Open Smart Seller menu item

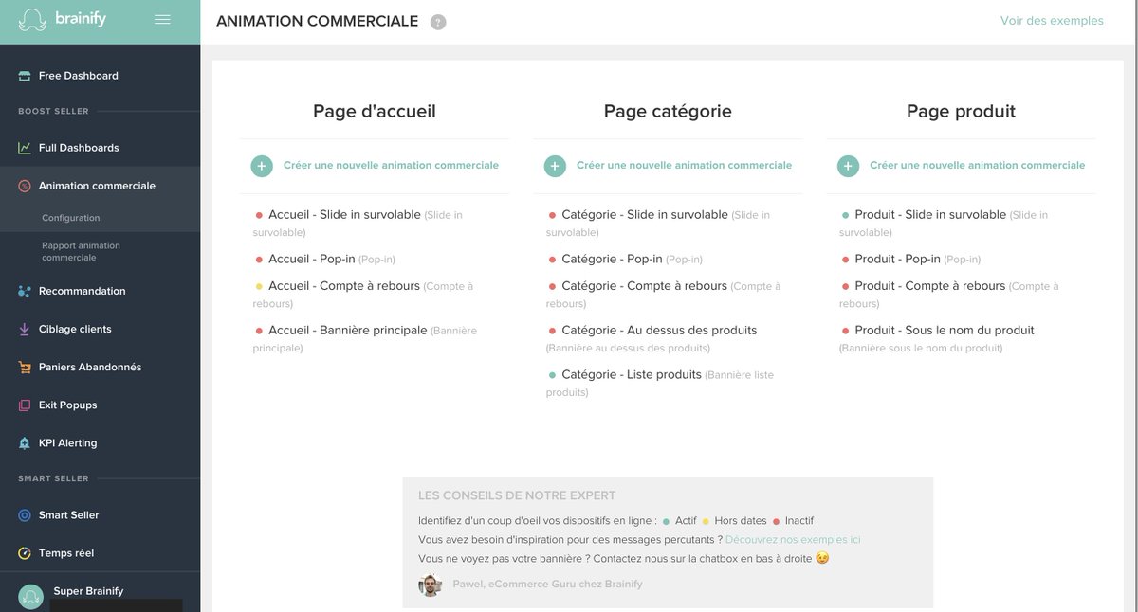point(69,515)
